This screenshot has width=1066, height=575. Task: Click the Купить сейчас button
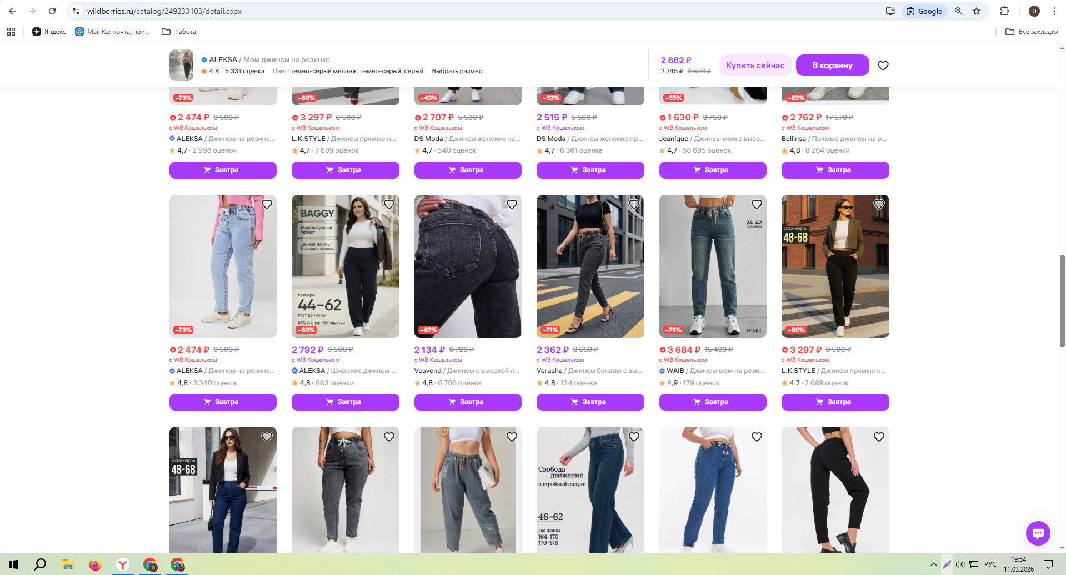[x=755, y=65]
